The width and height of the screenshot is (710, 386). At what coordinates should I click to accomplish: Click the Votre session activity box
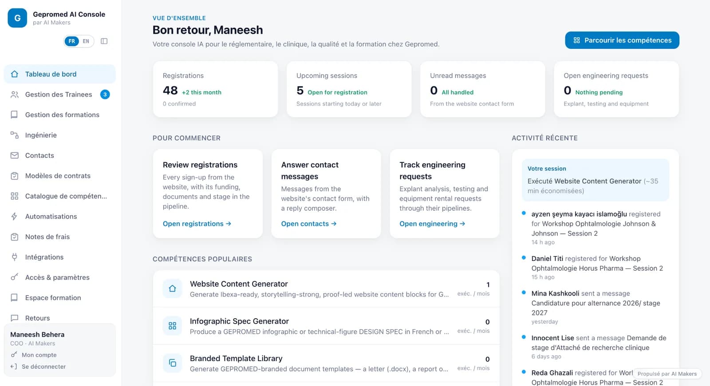[595, 180]
